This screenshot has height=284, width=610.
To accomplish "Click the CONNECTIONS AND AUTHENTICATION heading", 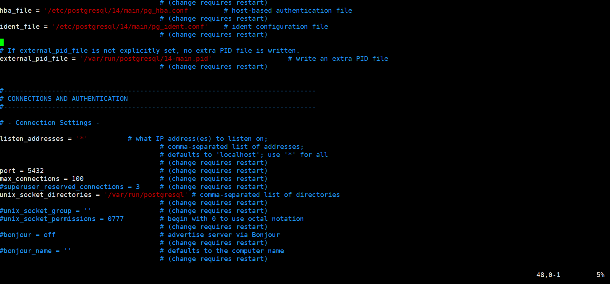I will [x=68, y=99].
